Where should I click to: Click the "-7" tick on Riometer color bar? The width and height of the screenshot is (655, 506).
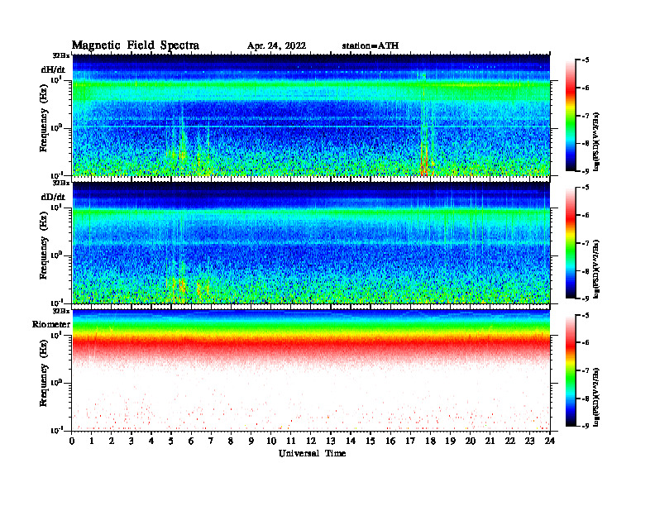(586, 370)
